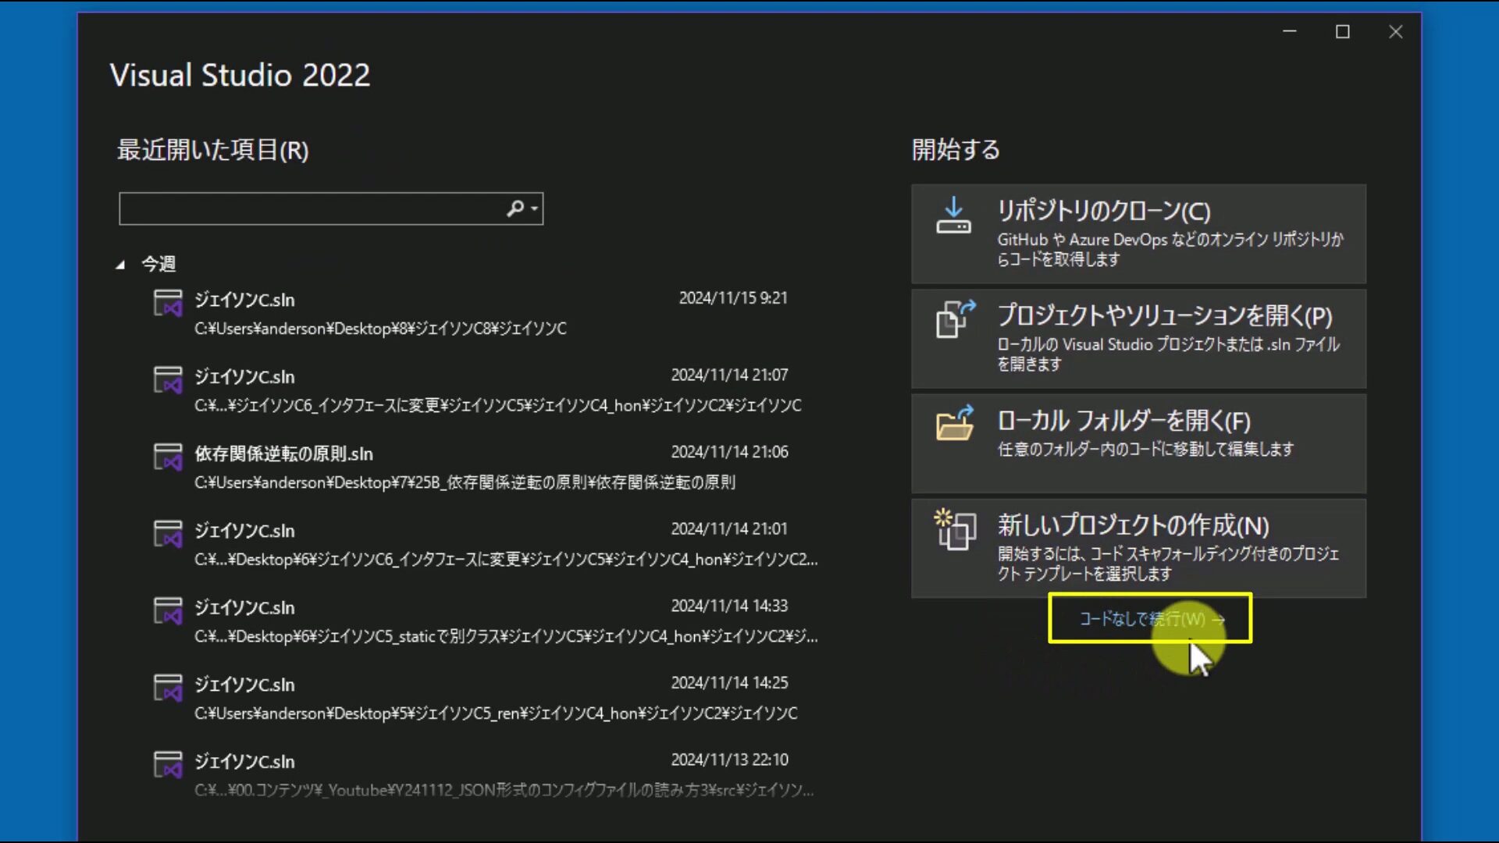
Task: Click solution icon for ジェイソンC.sln dated 2024/11/14 14:25
Action: 168,688
